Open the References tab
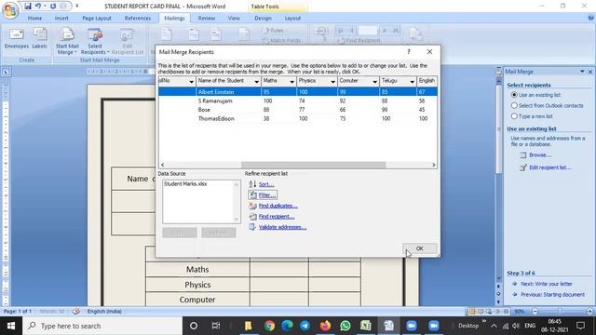This screenshot has width=596, height=335. point(138,19)
